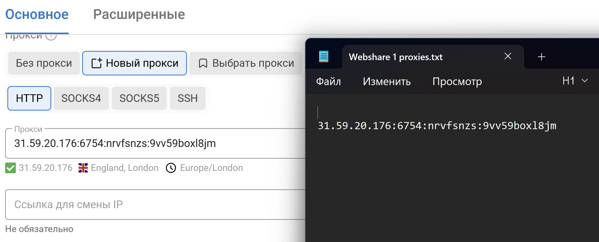
Task: Open the H1 dropdown in Notepad
Action: click(574, 81)
